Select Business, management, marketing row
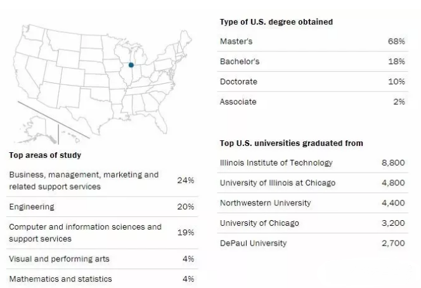Screen dimensions: 421x288 click(x=102, y=181)
